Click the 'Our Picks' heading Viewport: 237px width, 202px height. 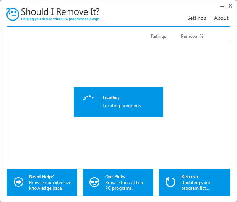tap(115, 177)
